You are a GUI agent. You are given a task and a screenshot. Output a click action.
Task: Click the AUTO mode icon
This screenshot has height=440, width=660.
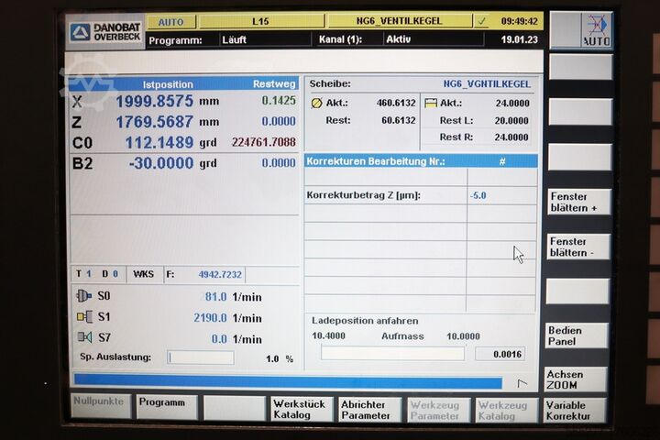pyautogui.click(x=596, y=30)
